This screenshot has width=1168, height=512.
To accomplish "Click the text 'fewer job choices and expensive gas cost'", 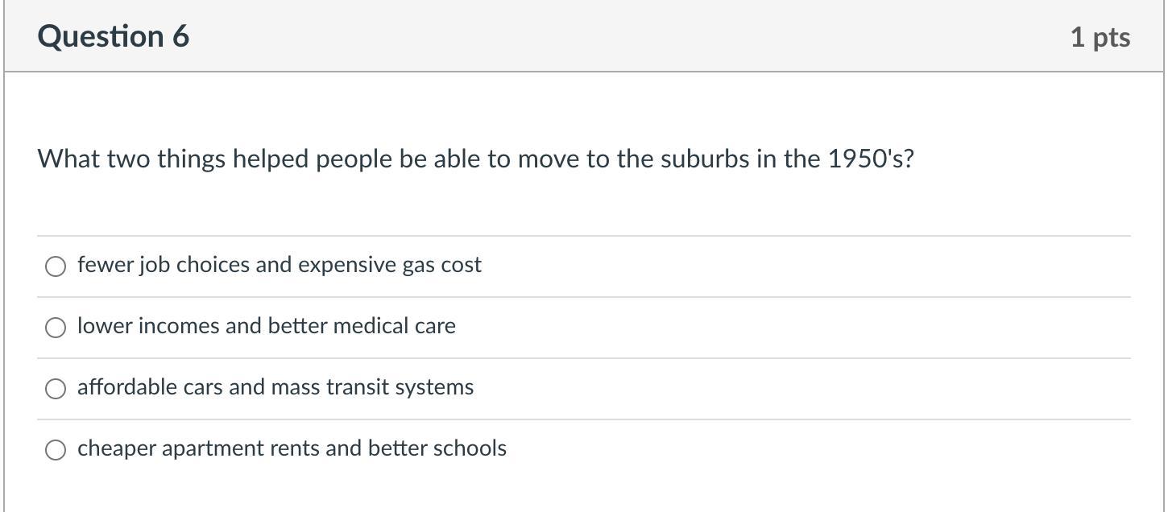I will (279, 265).
